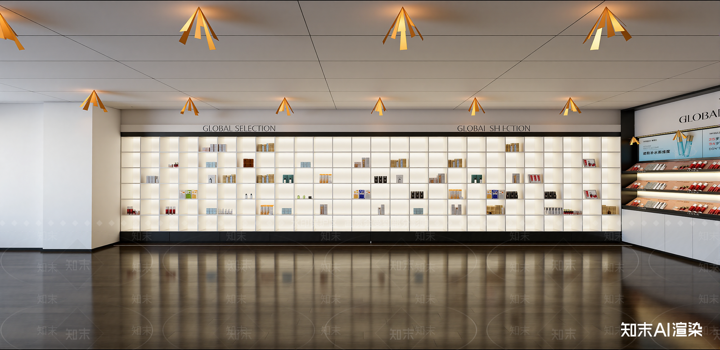The height and width of the screenshot is (350, 720).
Task: Click the garbled GLOBAL sign on right wall section
Action: click(494, 129)
